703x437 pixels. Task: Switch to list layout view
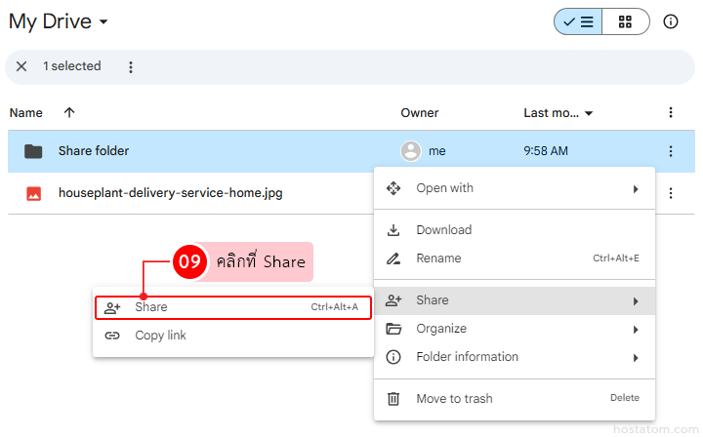pyautogui.click(x=578, y=21)
